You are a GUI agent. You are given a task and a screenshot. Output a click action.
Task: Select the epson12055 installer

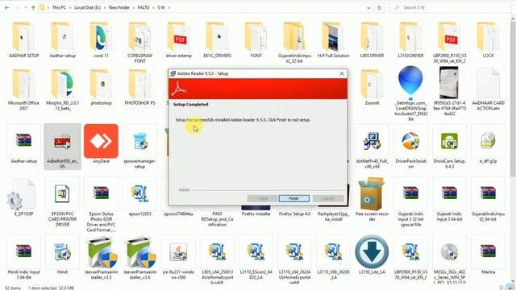tap(139, 197)
